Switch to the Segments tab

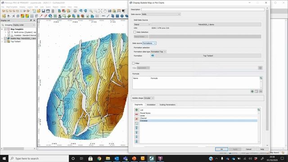click(139, 104)
